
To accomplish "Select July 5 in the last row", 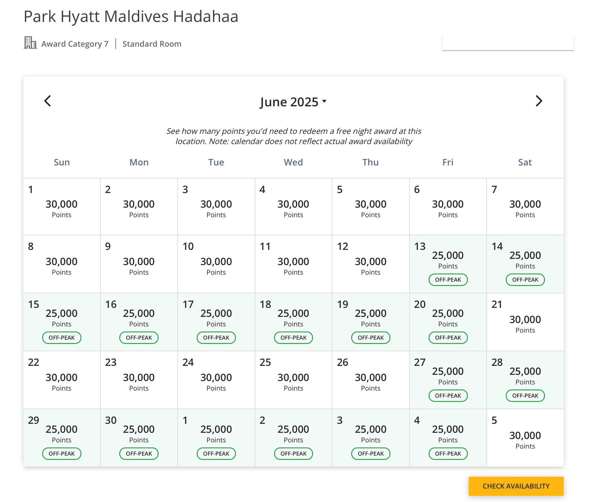I will pos(525,438).
